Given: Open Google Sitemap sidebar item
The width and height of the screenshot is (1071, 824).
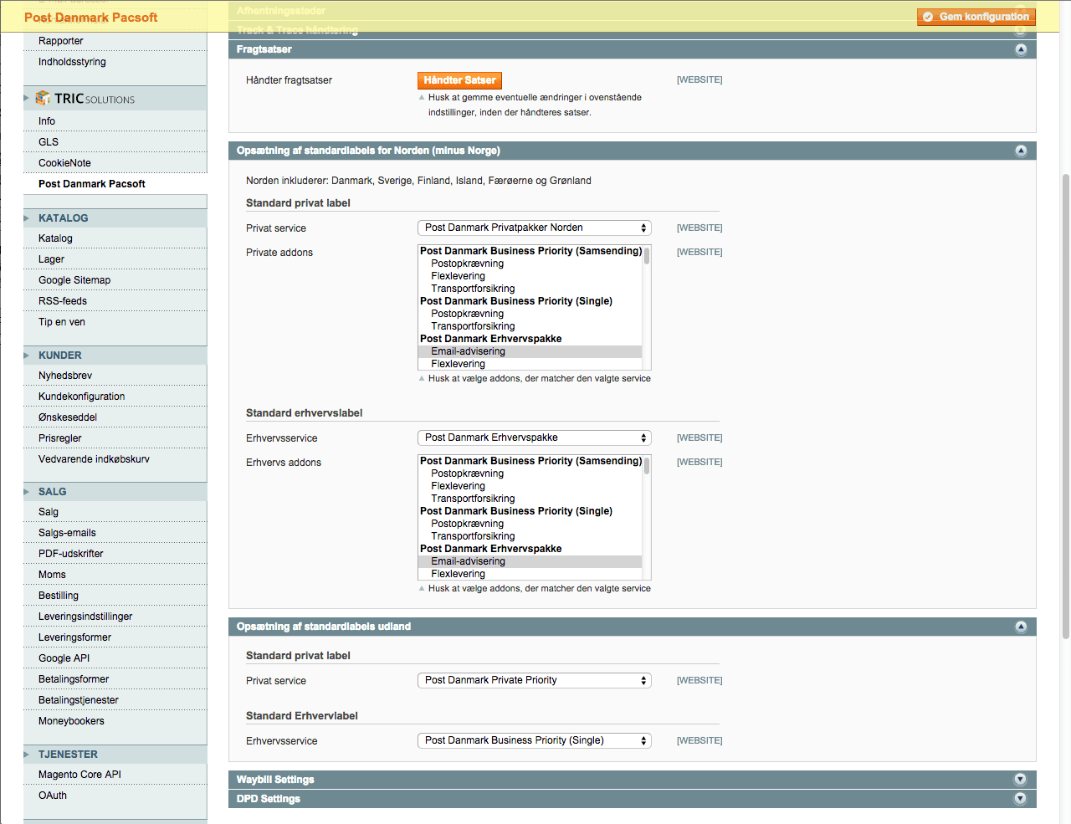Looking at the screenshot, I should click(x=74, y=280).
